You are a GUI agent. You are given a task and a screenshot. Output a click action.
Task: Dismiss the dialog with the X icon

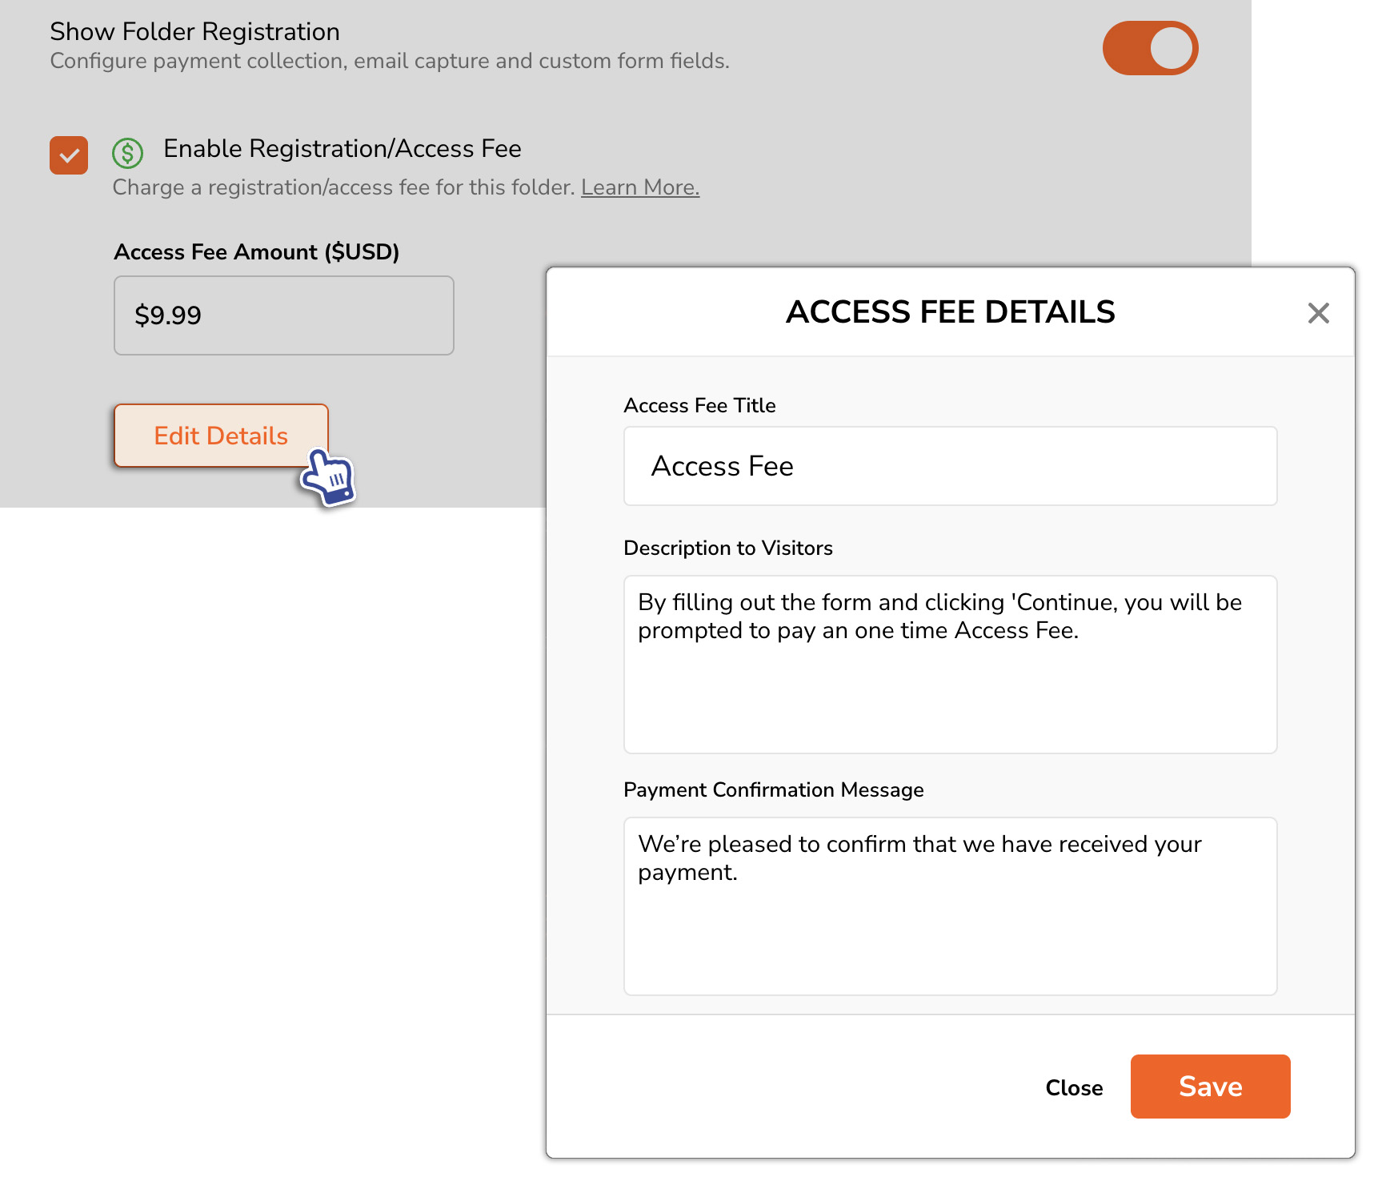point(1318,313)
